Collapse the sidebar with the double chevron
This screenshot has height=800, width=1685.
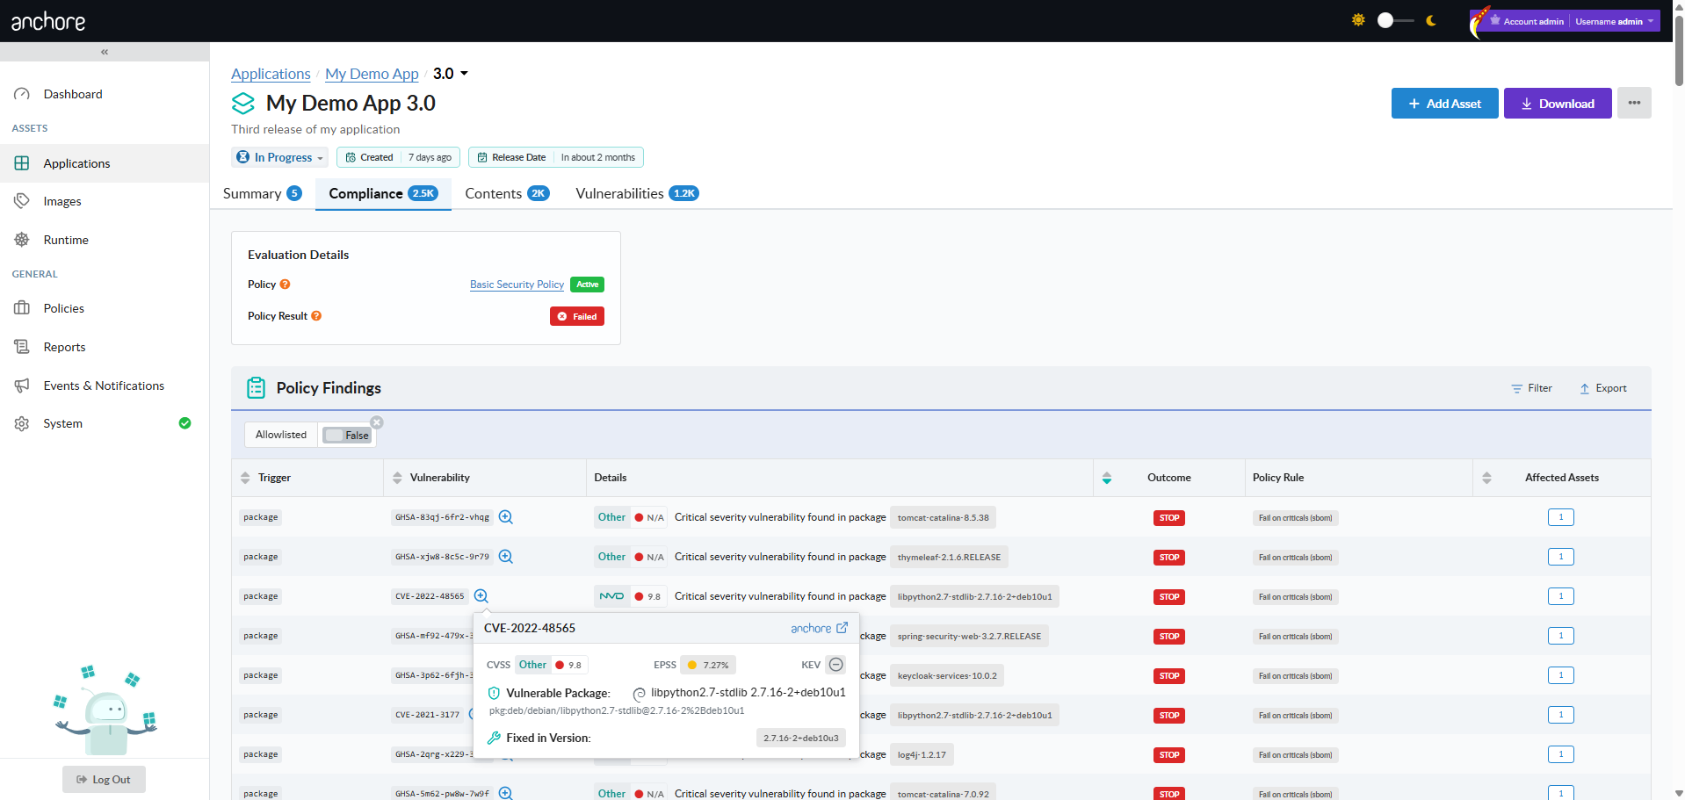(x=105, y=52)
